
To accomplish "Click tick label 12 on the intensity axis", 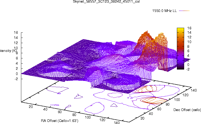I will coord(16,43).
